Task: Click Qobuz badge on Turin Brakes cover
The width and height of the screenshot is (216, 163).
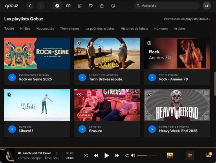Action: [x=79, y=43]
